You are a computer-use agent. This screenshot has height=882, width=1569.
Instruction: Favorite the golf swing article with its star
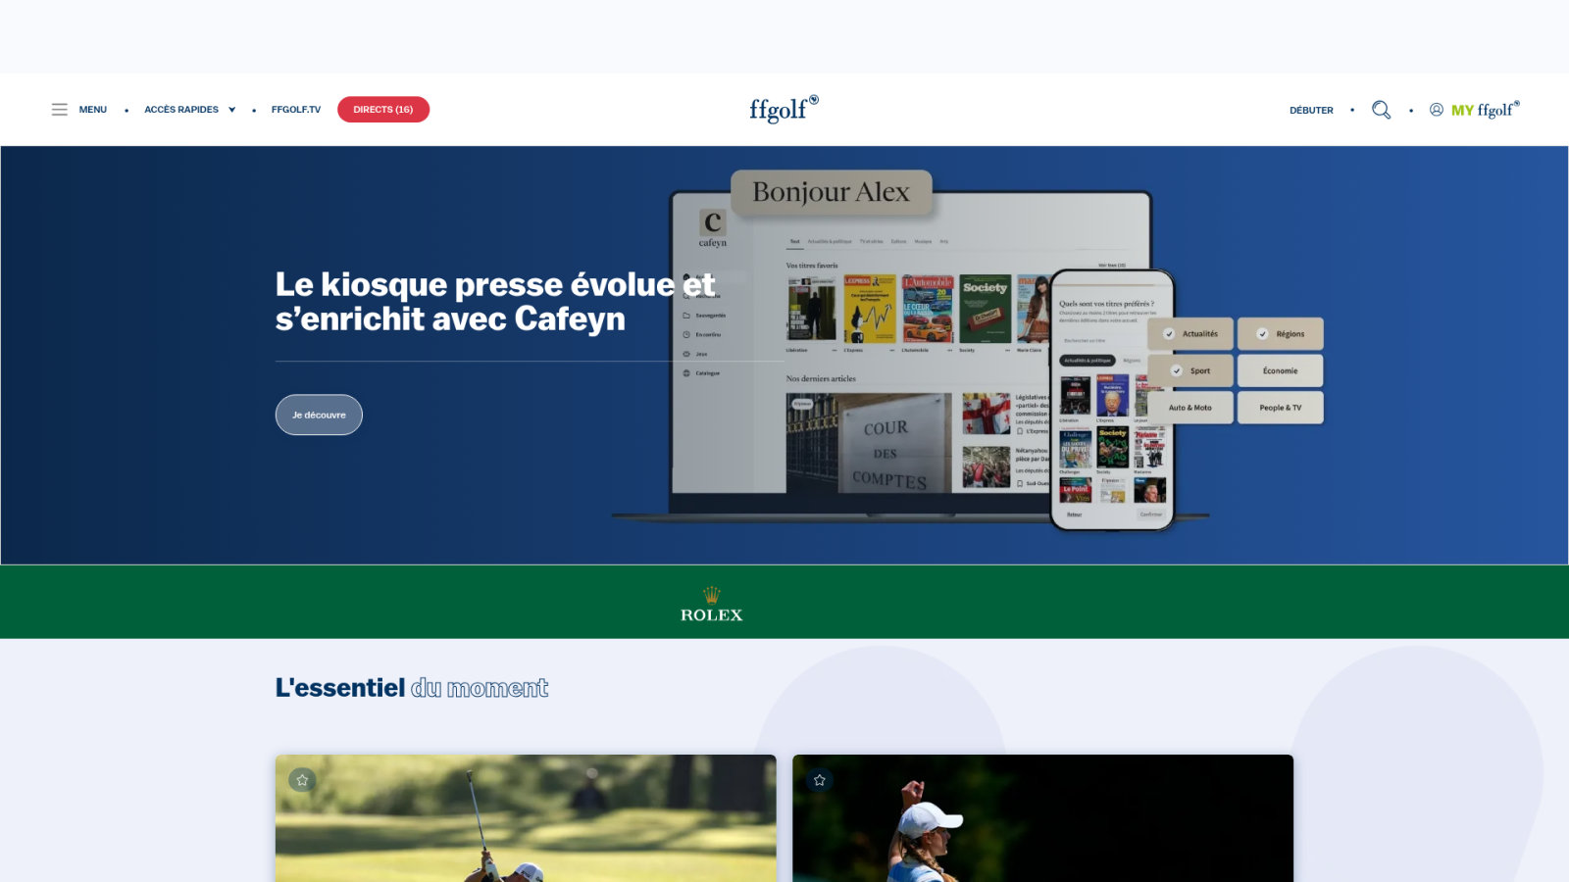pos(302,780)
